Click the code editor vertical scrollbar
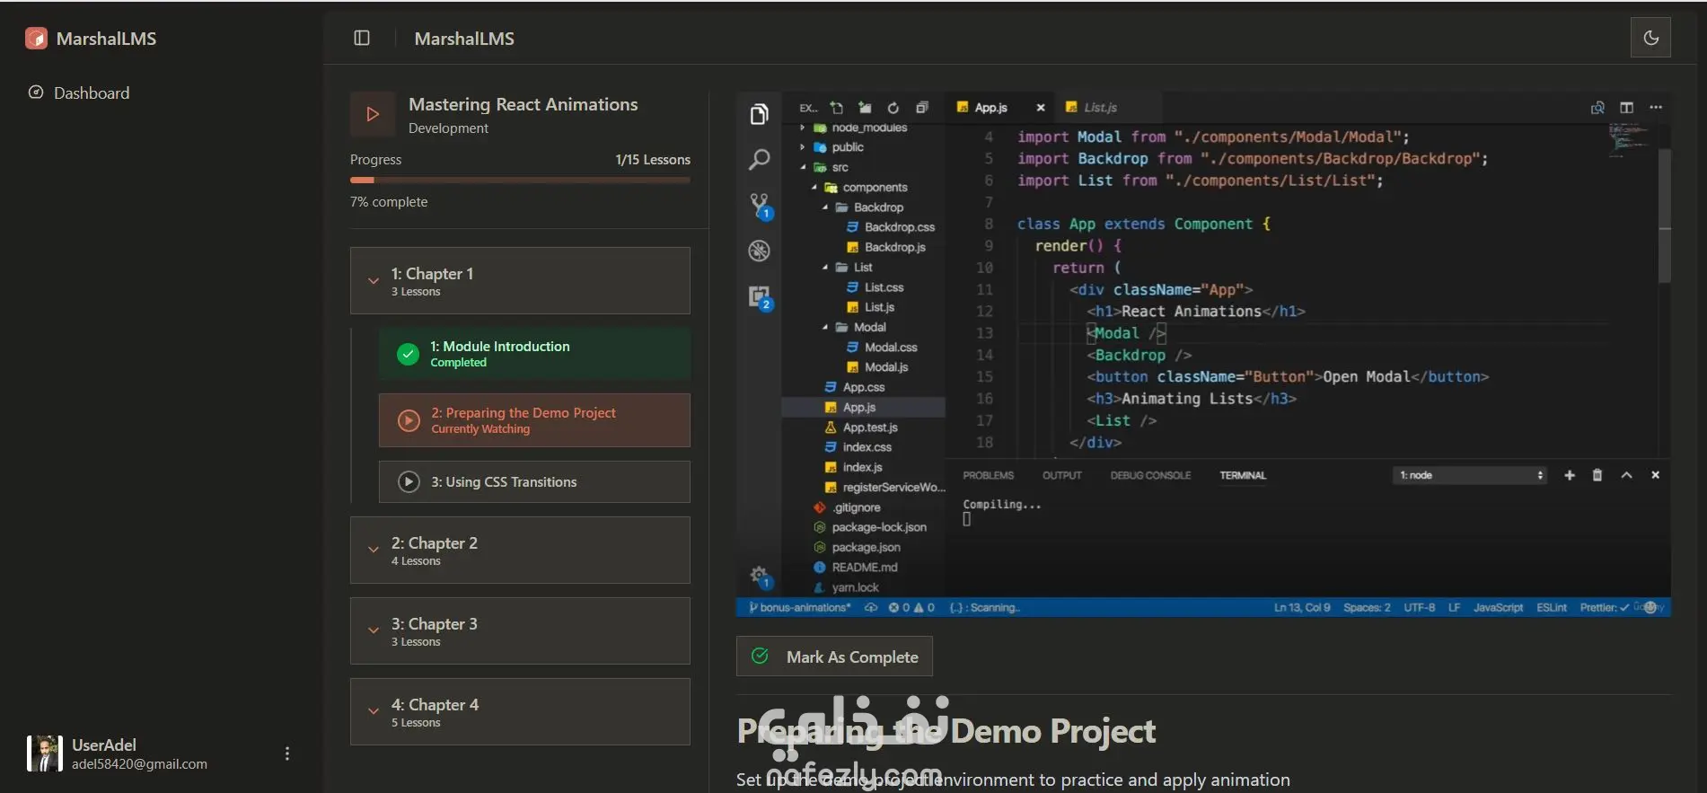This screenshot has height=793, width=1707. click(x=1664, y=216)
